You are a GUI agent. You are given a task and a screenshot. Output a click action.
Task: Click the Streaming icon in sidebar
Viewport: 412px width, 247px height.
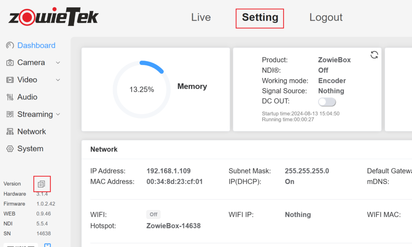(10, 115)
